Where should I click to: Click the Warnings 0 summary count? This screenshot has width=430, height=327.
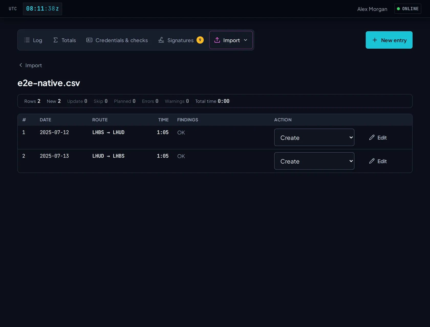pyautogui.click(x=177, y=101)
